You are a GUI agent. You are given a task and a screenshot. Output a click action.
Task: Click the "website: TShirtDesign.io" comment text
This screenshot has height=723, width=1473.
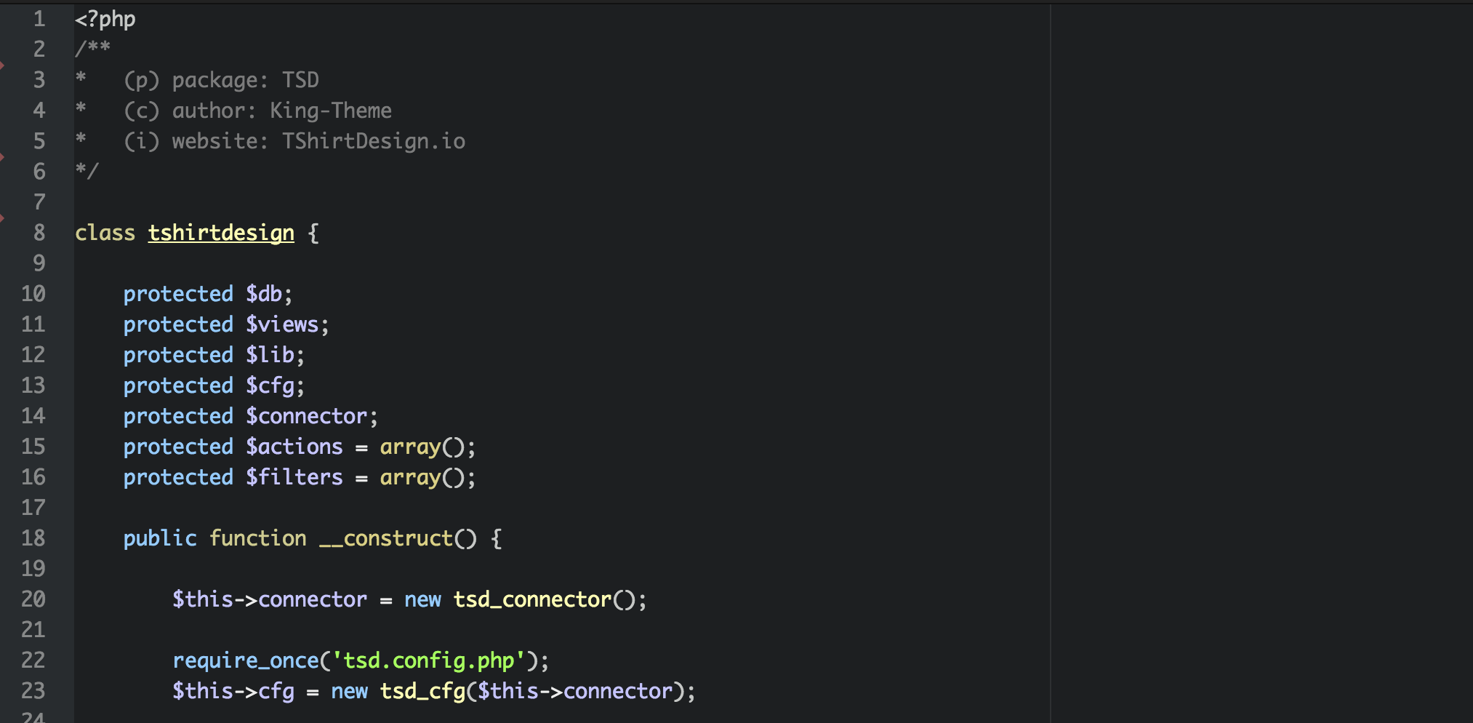tap(319, 141)
